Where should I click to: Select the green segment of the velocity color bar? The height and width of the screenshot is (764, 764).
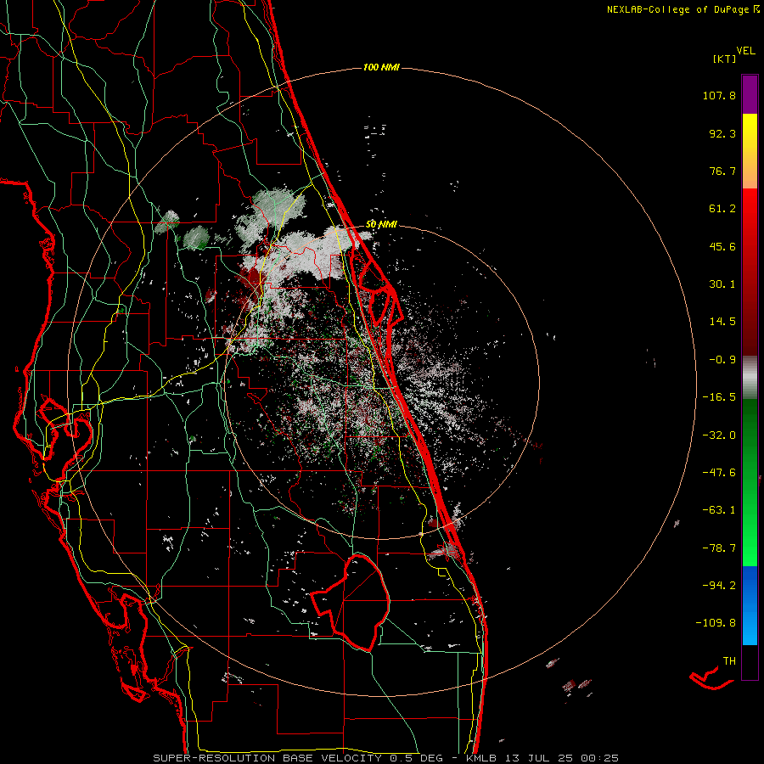[x=750, y=482]
